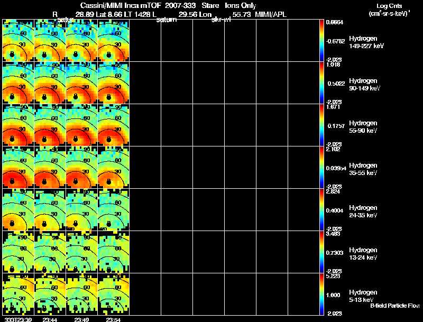Viewport: 423px width, 322px height.
Task: Click the "Hydrogen 149-227 keV" label
Action: coord(366,42)
